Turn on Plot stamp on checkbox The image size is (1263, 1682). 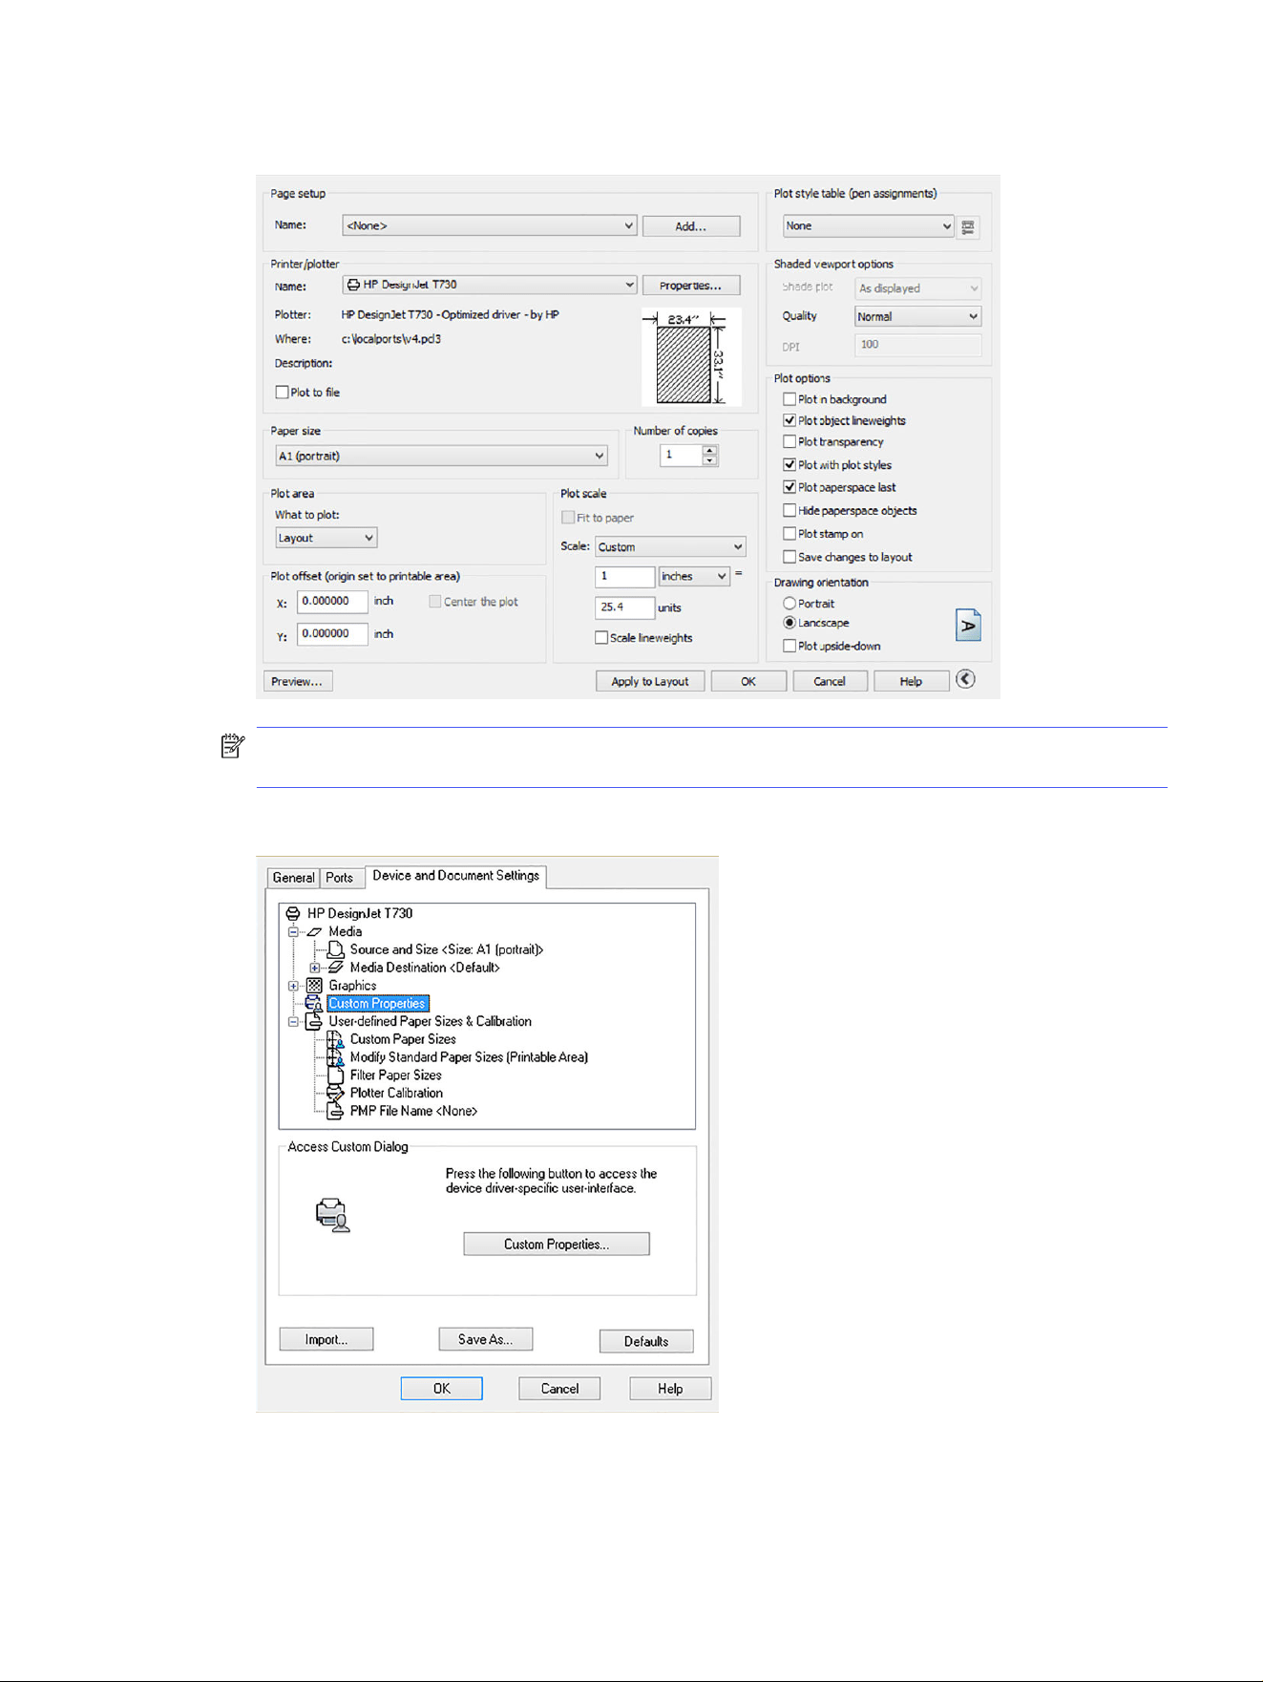(x=789, y=534)
